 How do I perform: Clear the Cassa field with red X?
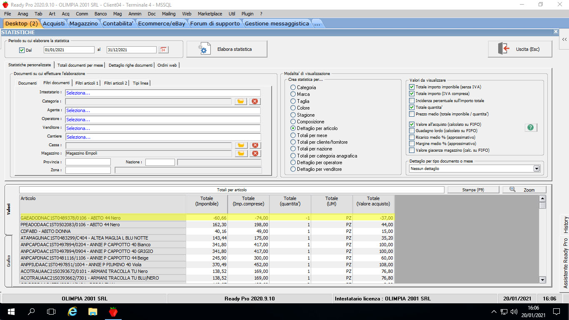[255, 145]
